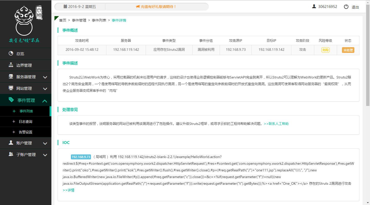Image resolution: width=370 pixels, height=205 pixels.
Task: Click the scrollbar up arrow
Action: point(368,2)
